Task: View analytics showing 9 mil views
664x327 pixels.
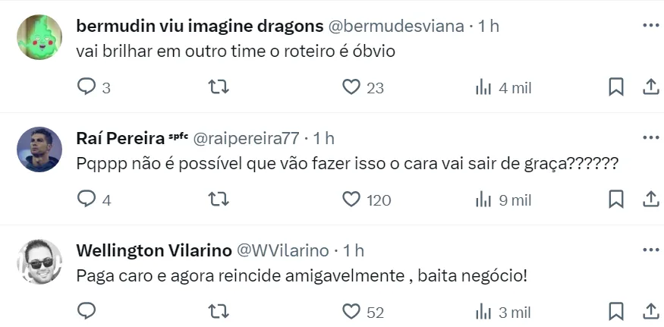Action: (483, 200)
